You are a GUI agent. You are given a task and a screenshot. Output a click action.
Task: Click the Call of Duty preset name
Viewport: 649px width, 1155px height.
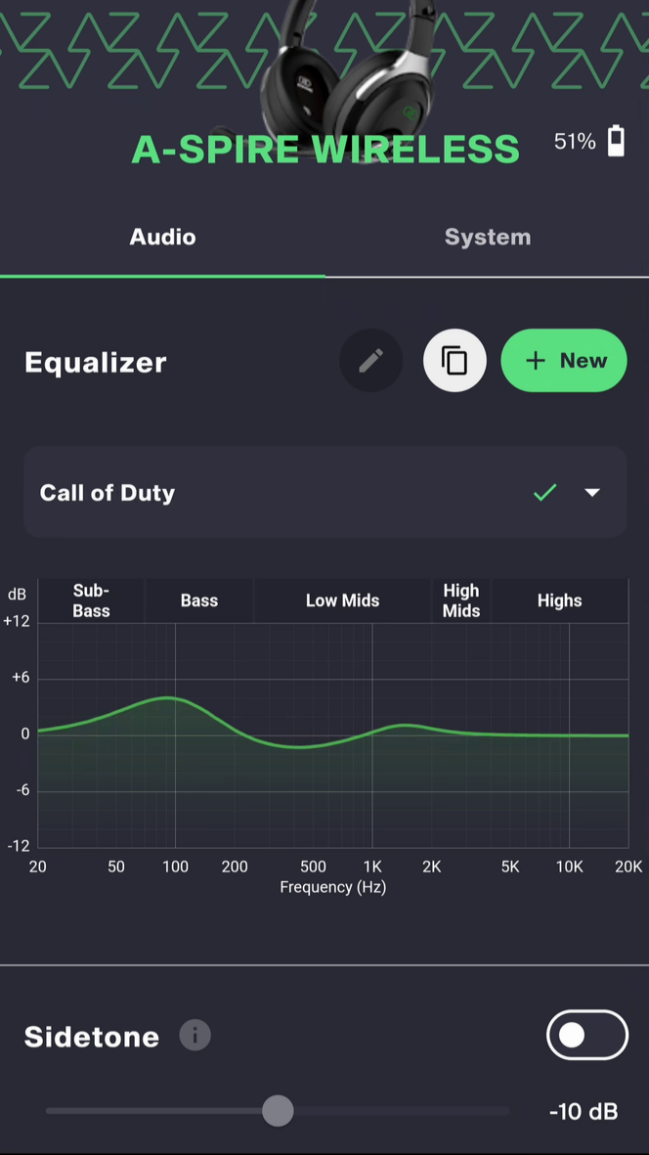[x=108, y=493]
